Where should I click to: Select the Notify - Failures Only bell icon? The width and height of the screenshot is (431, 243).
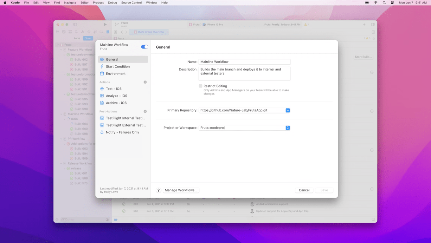tap(102, 132)
